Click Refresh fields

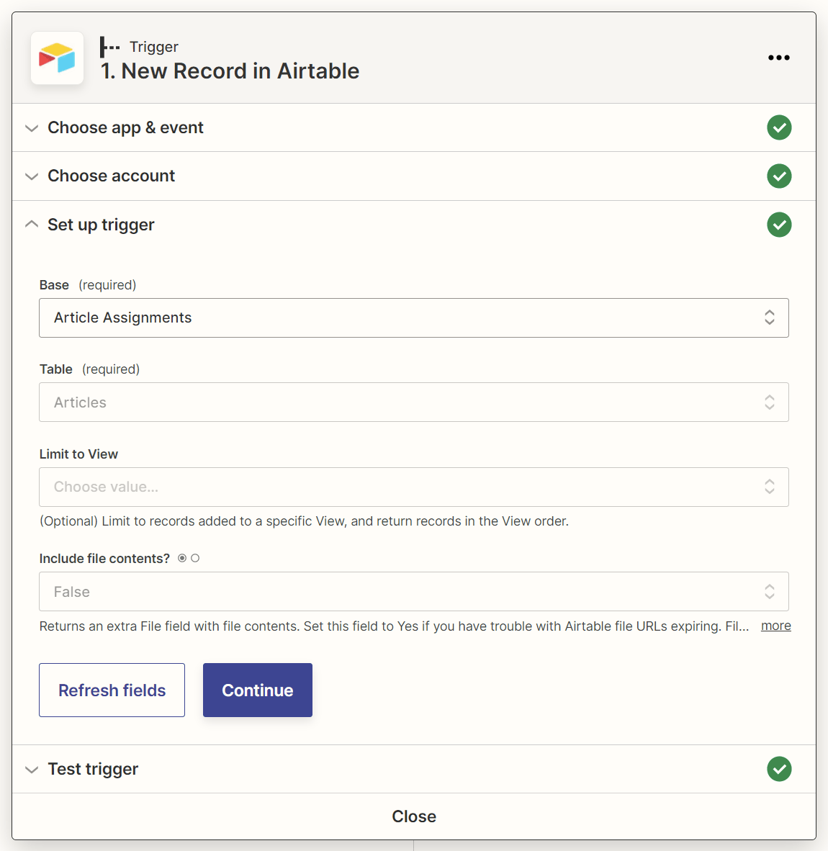click(112, 690)
